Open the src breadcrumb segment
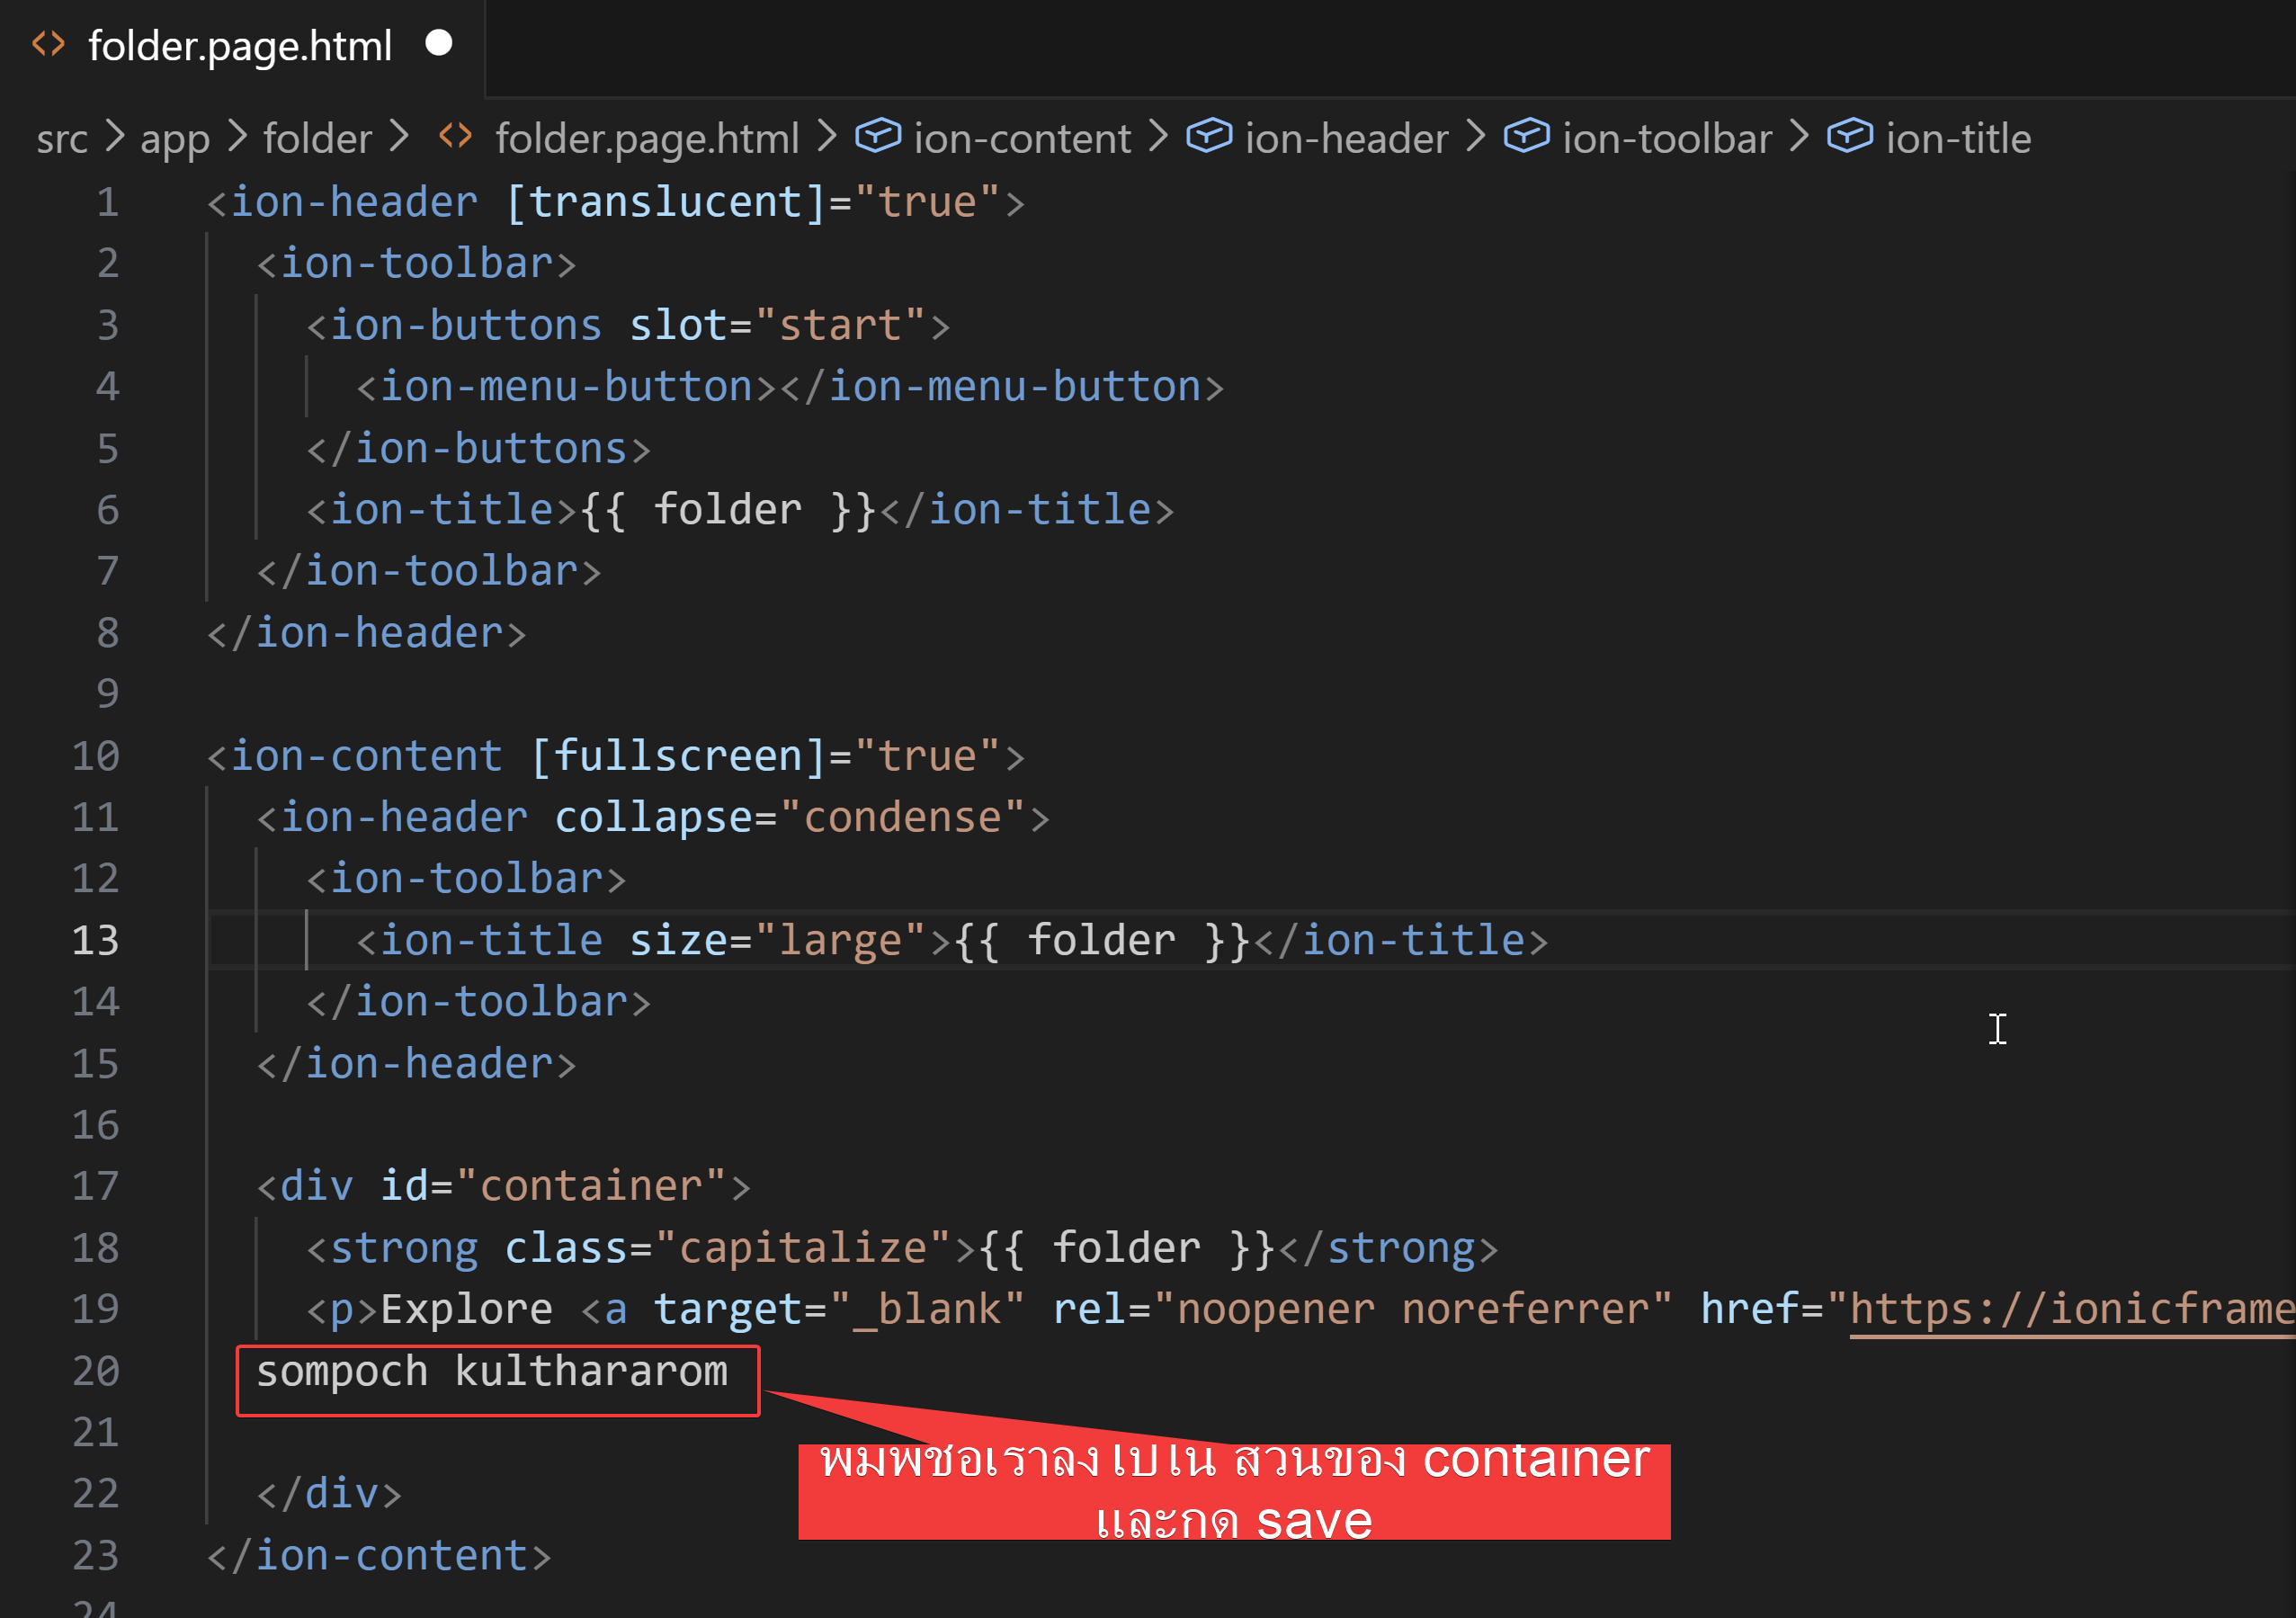Screen dimensions: 2296x1618 (x=62, y=138)
